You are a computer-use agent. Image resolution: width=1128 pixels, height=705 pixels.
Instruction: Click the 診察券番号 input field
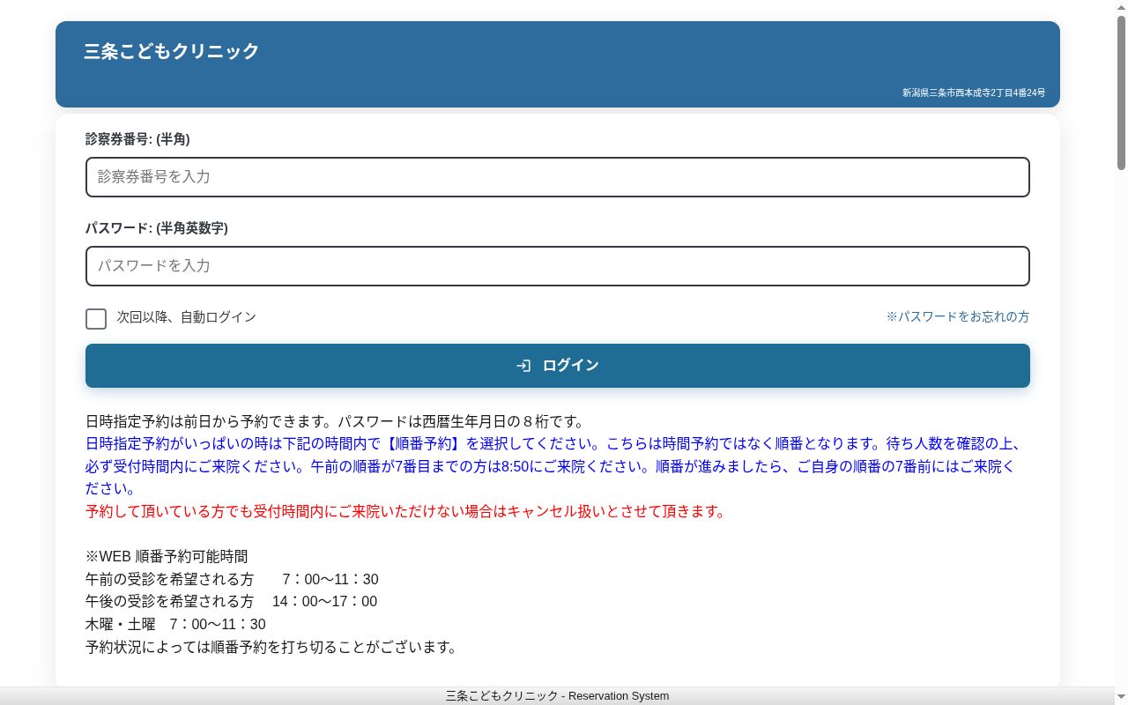coord(557,177)
